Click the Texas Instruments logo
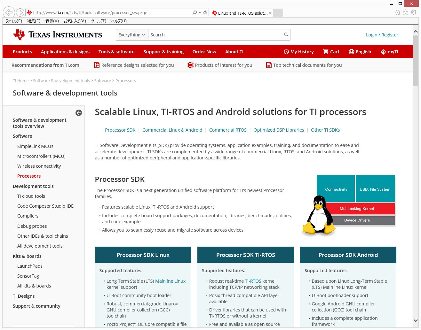 (58, 35)
